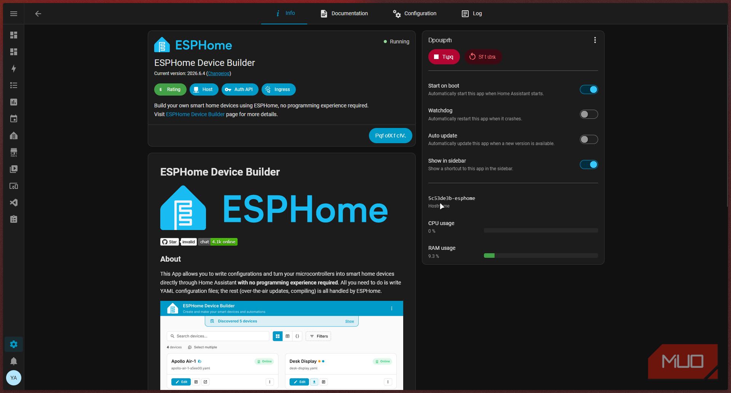The width and height of the screenshot is (731, 393).
Task: Click the green Rating chip
Action: click(170, 89)
